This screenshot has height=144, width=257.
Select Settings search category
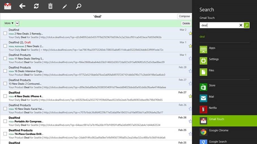point(213,59)
